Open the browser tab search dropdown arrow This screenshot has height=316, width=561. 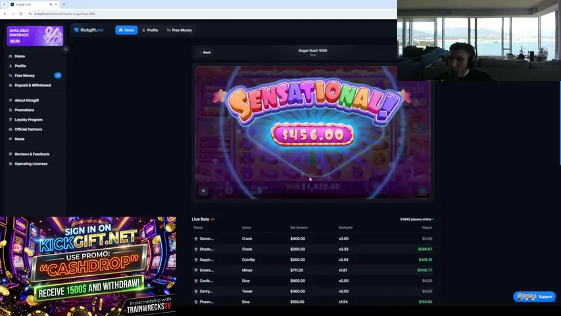4,5
